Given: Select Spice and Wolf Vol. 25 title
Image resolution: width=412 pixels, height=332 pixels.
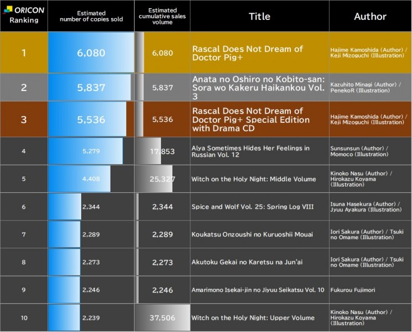Looking at the screenshot, I should click(253, 207).
